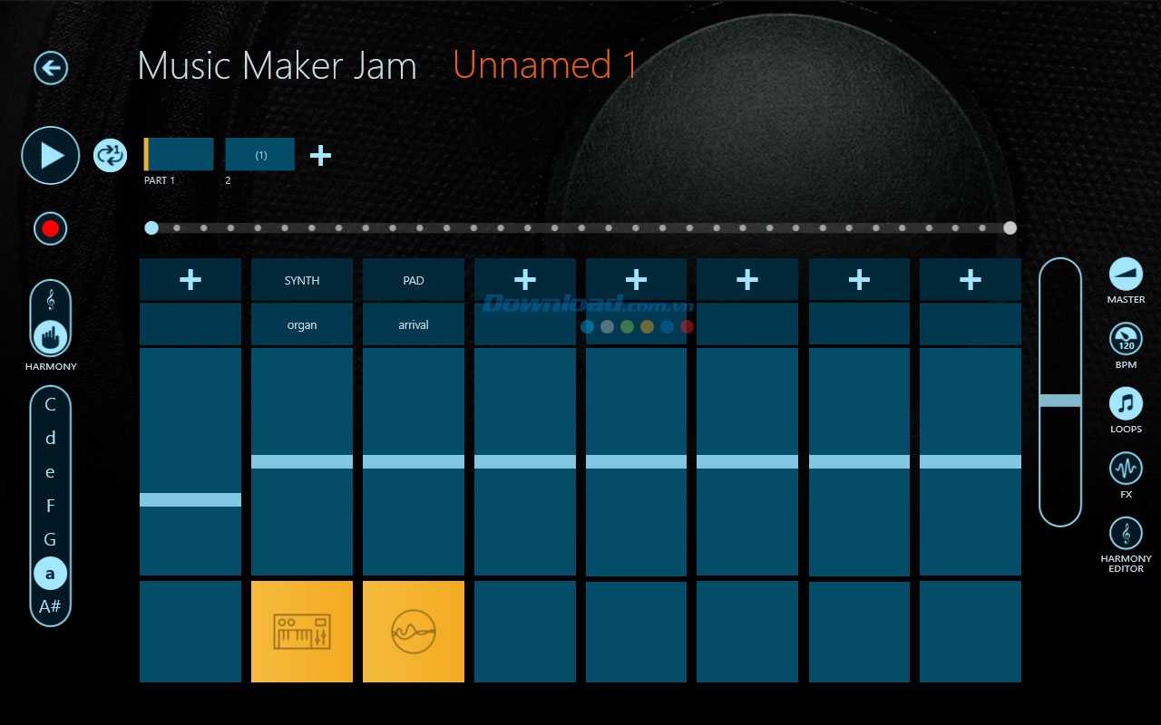This screenshot has height=725, width=1161.
Task: Choose chord e
Action: pyautogui.click(x=51, y=472)
